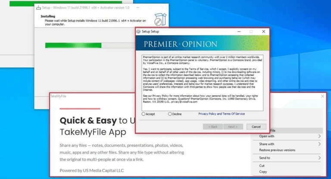This screenshot has height=179, width=331.
Task: Expand the Send to submenu arrow
Action: pyautogui.click(x=319, y=158)
